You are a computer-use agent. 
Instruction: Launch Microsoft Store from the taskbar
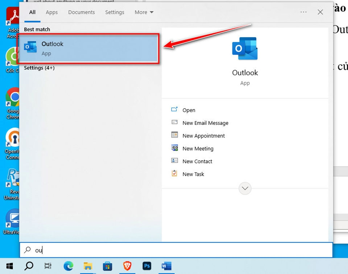tap(107, 266)
